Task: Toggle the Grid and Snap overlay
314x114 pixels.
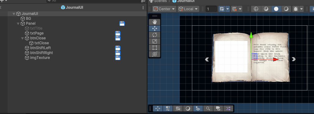Action: click(178, 108)
